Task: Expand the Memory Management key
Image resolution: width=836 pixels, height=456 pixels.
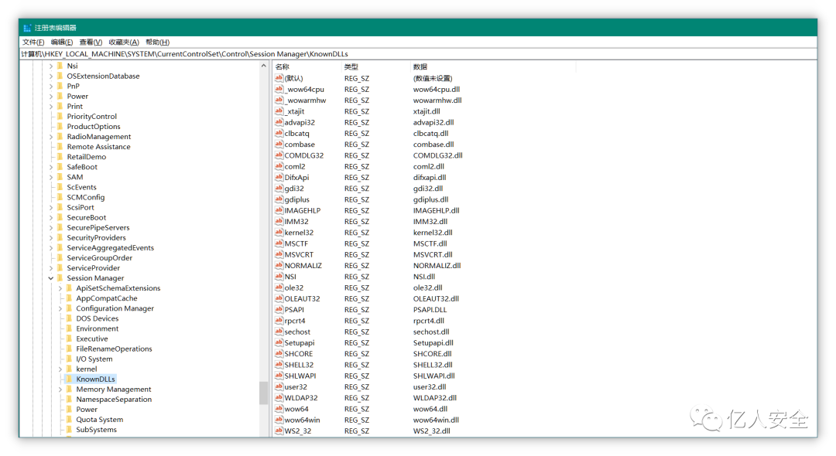Action: tap(60, 390)
